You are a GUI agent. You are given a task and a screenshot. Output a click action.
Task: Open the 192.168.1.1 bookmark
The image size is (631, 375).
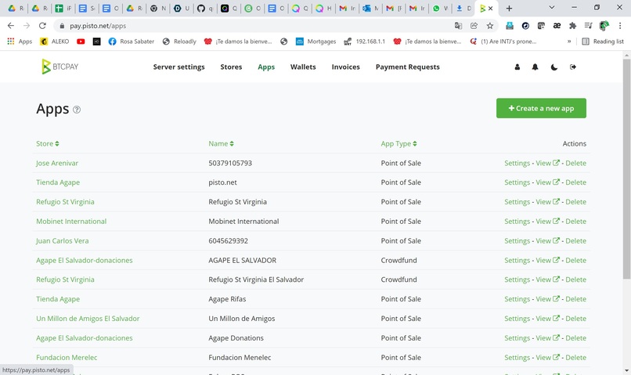tap(365, 41)
